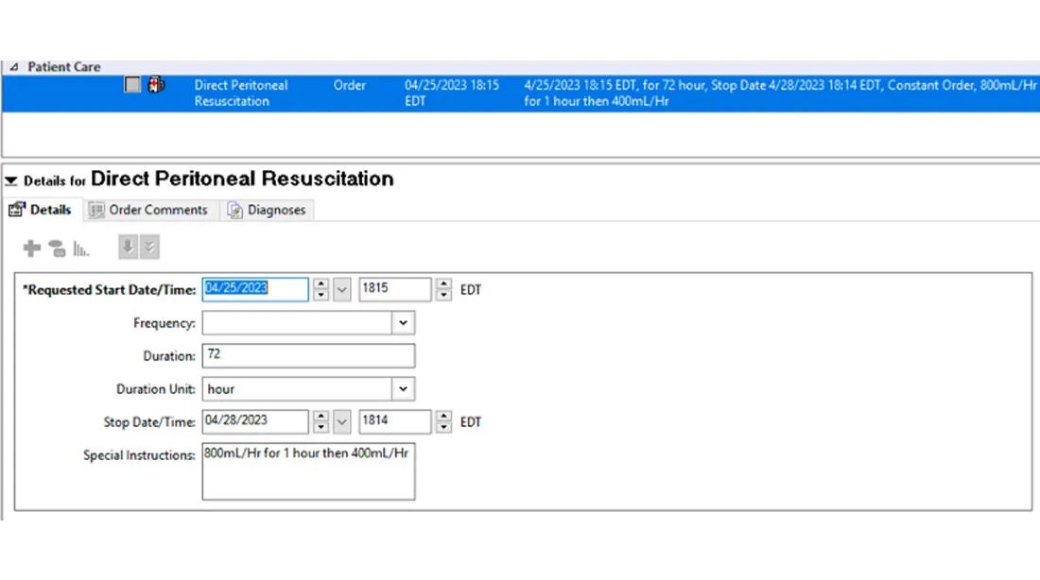Open the Frequency dropdown

click(x=402, y=322)
